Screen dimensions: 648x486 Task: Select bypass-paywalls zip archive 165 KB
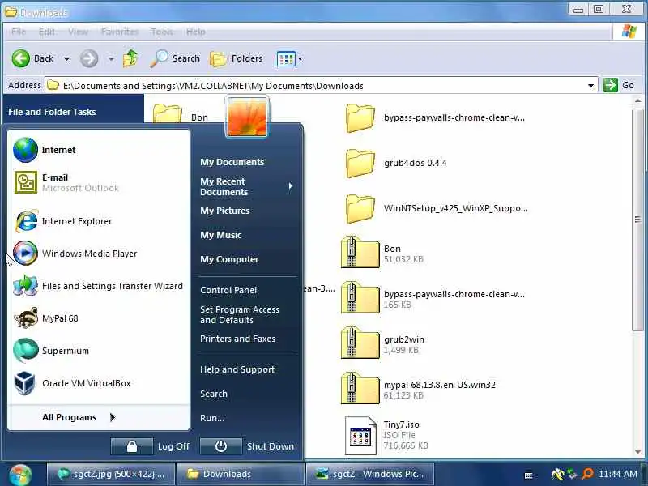[360, 298]
